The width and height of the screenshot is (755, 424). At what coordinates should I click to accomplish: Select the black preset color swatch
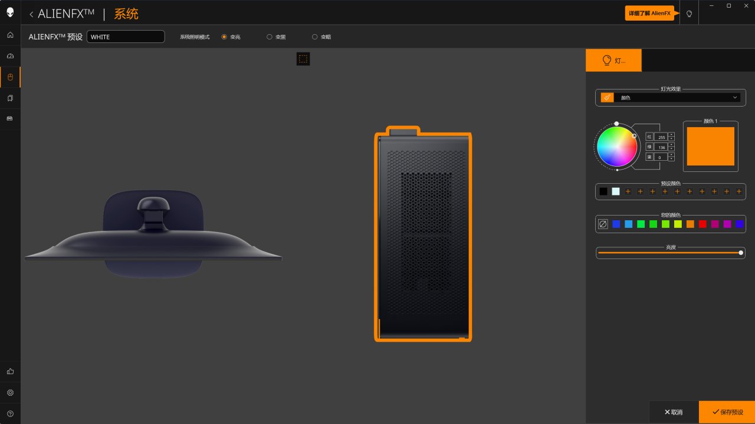point(603,191)
